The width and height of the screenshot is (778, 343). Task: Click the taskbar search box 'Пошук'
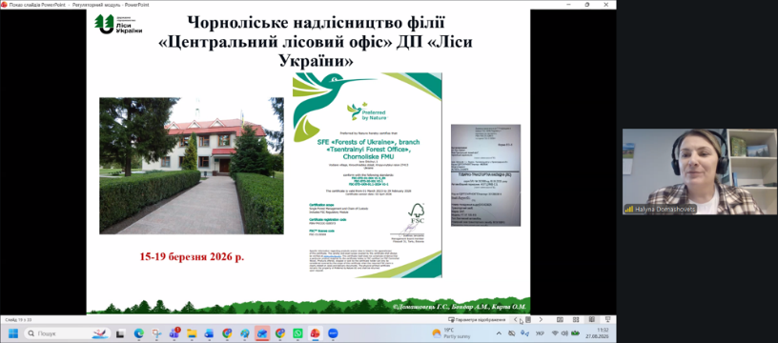pyautogui.click(x=67, y=333)
